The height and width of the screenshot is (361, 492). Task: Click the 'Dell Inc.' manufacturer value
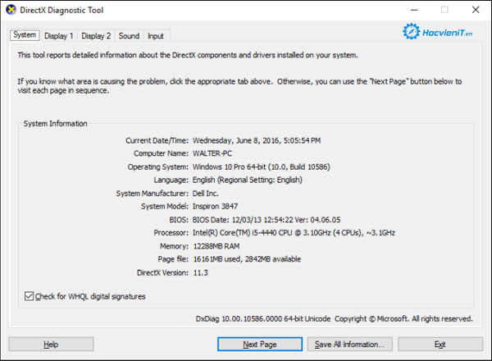(x=206, y=194)
